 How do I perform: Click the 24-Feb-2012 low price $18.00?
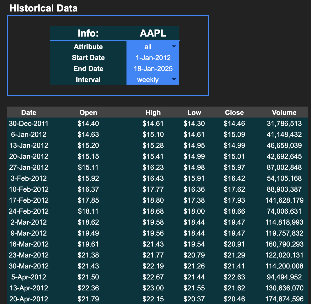pyautogui.click(x=194, y=211)
